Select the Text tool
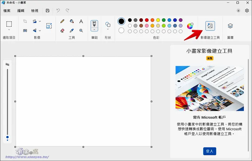252x161 pixels. (x=81, y=21)
